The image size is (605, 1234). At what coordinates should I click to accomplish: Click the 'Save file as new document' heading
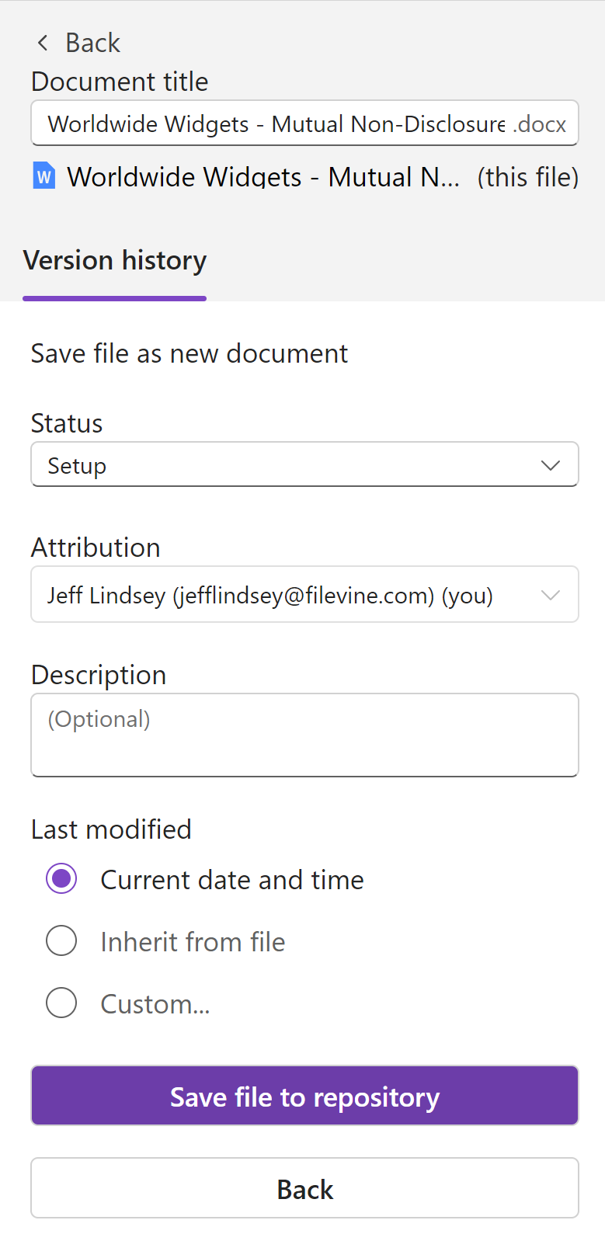[x=189, y=354]
